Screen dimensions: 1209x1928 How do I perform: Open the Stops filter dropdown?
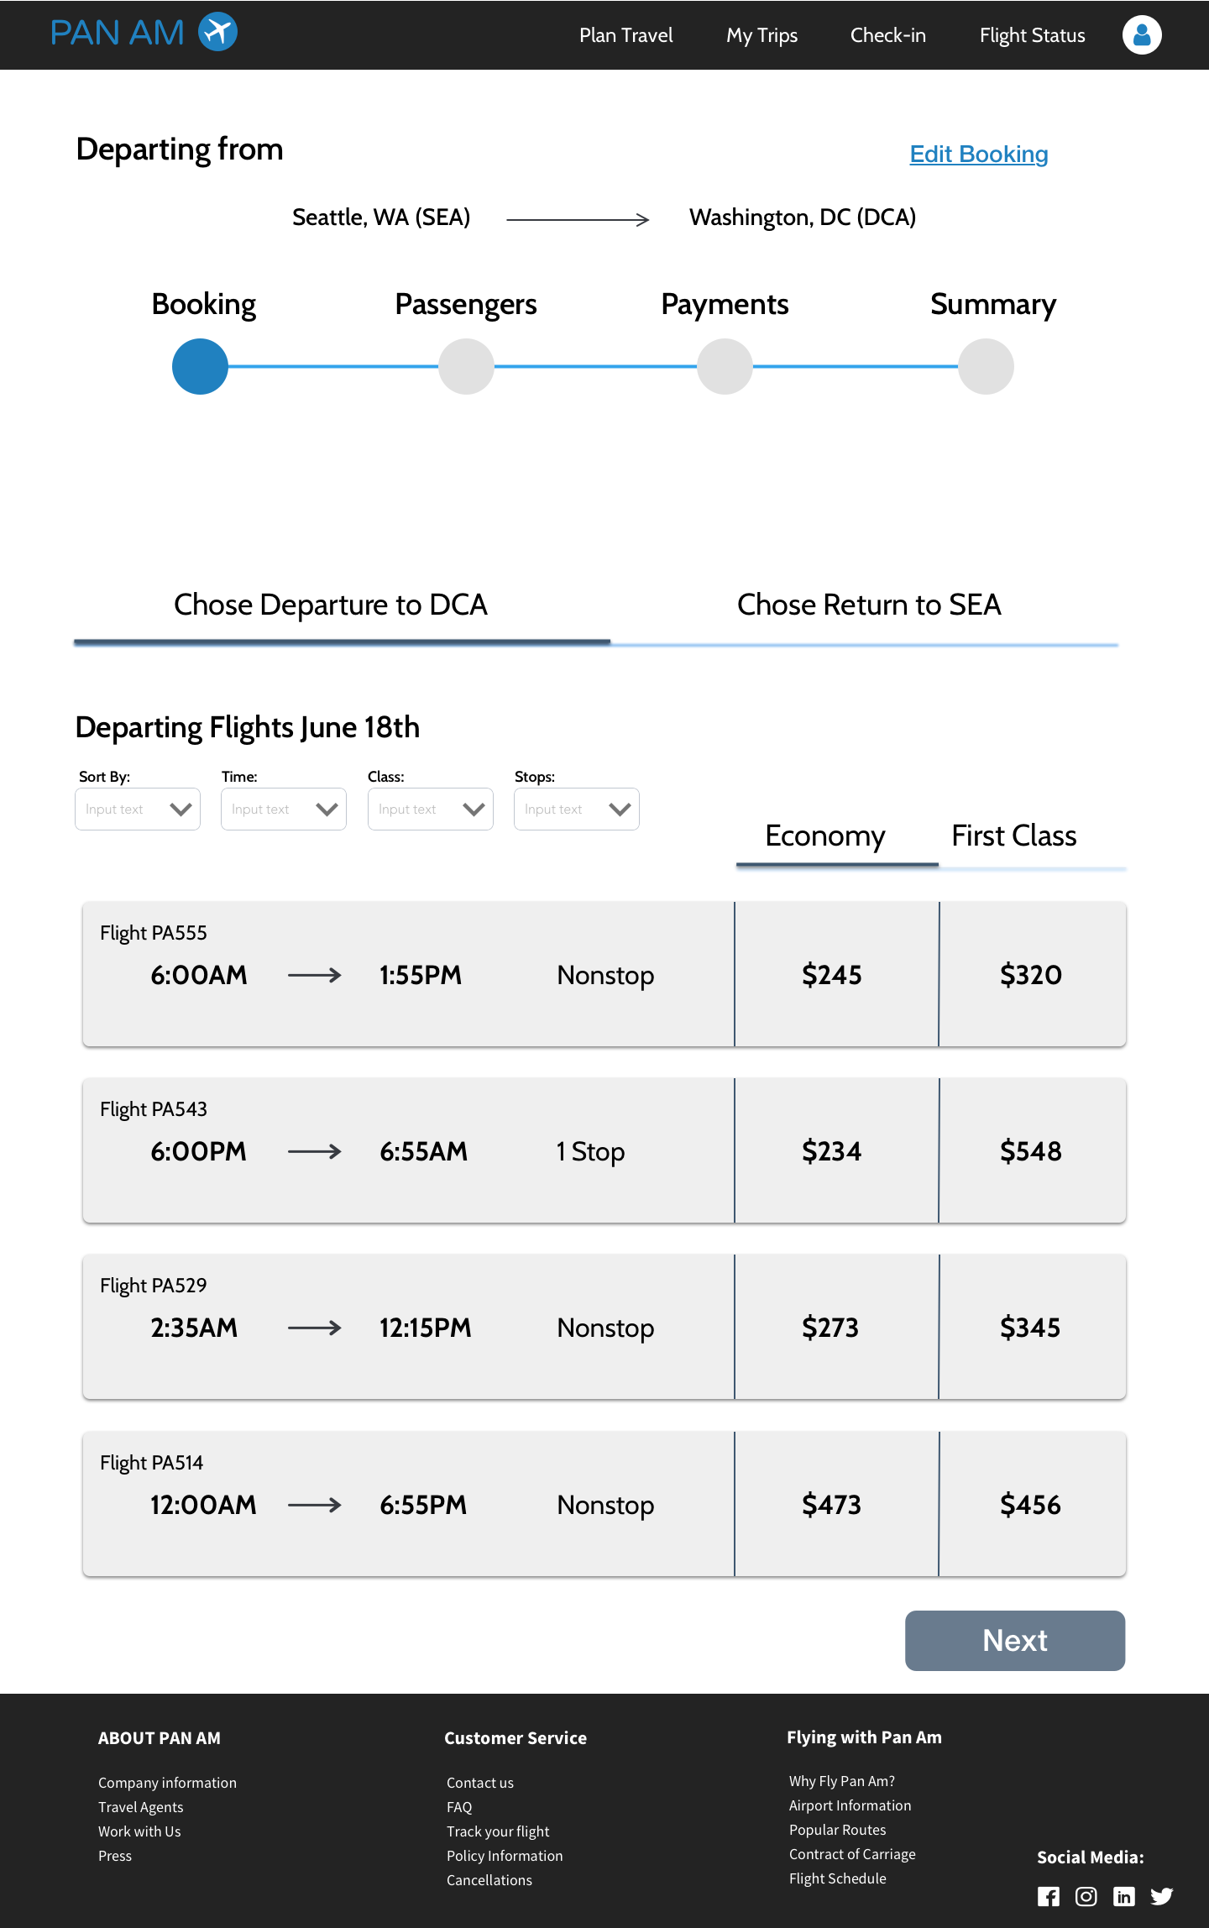pos(577,809)
